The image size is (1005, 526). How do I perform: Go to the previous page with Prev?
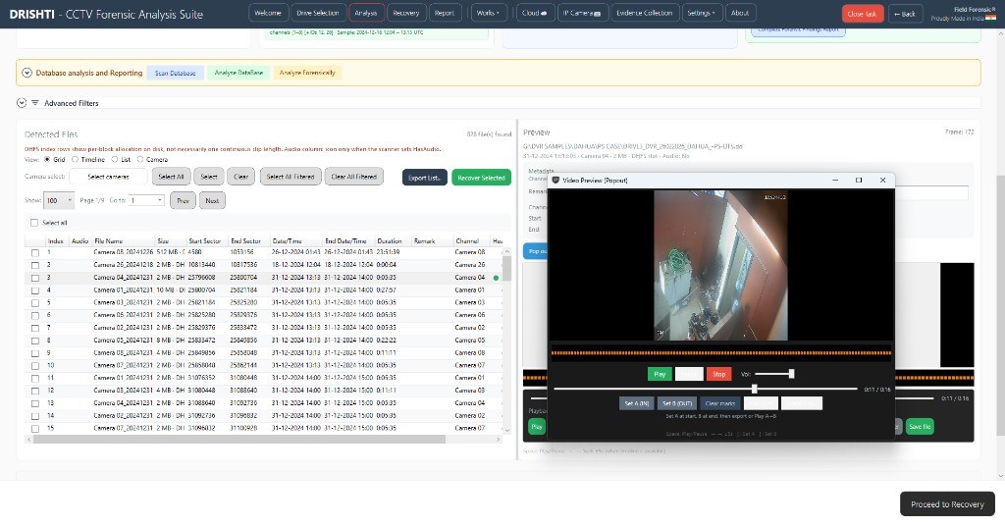[183, 200]
